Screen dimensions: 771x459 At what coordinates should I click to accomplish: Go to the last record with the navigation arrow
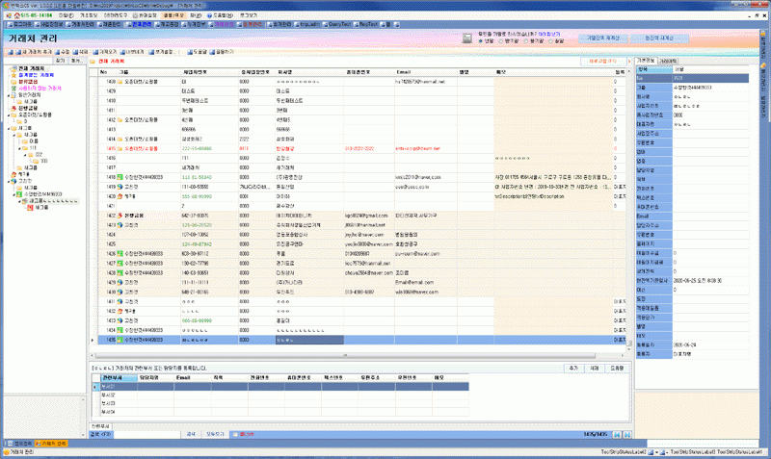pos(627,434)
